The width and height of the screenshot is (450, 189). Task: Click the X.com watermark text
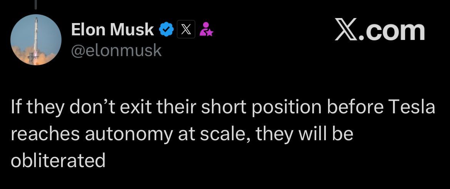tap(379, 30)
